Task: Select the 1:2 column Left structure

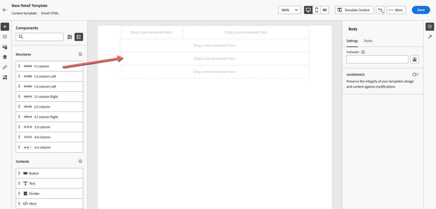Action: 49,76
